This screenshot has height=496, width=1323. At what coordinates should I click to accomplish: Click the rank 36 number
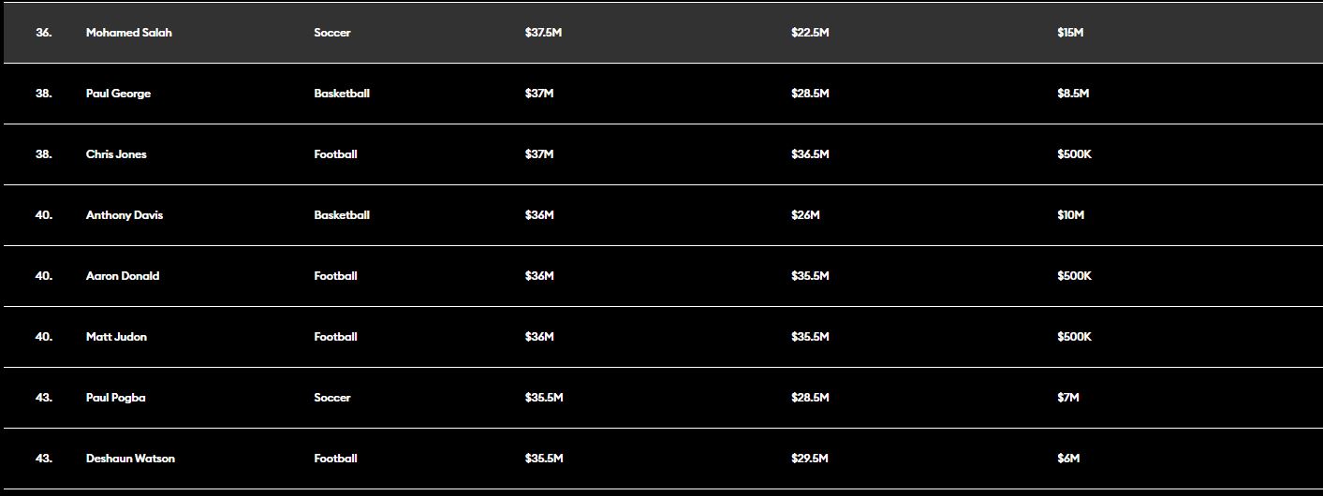[x=44, y=33]
